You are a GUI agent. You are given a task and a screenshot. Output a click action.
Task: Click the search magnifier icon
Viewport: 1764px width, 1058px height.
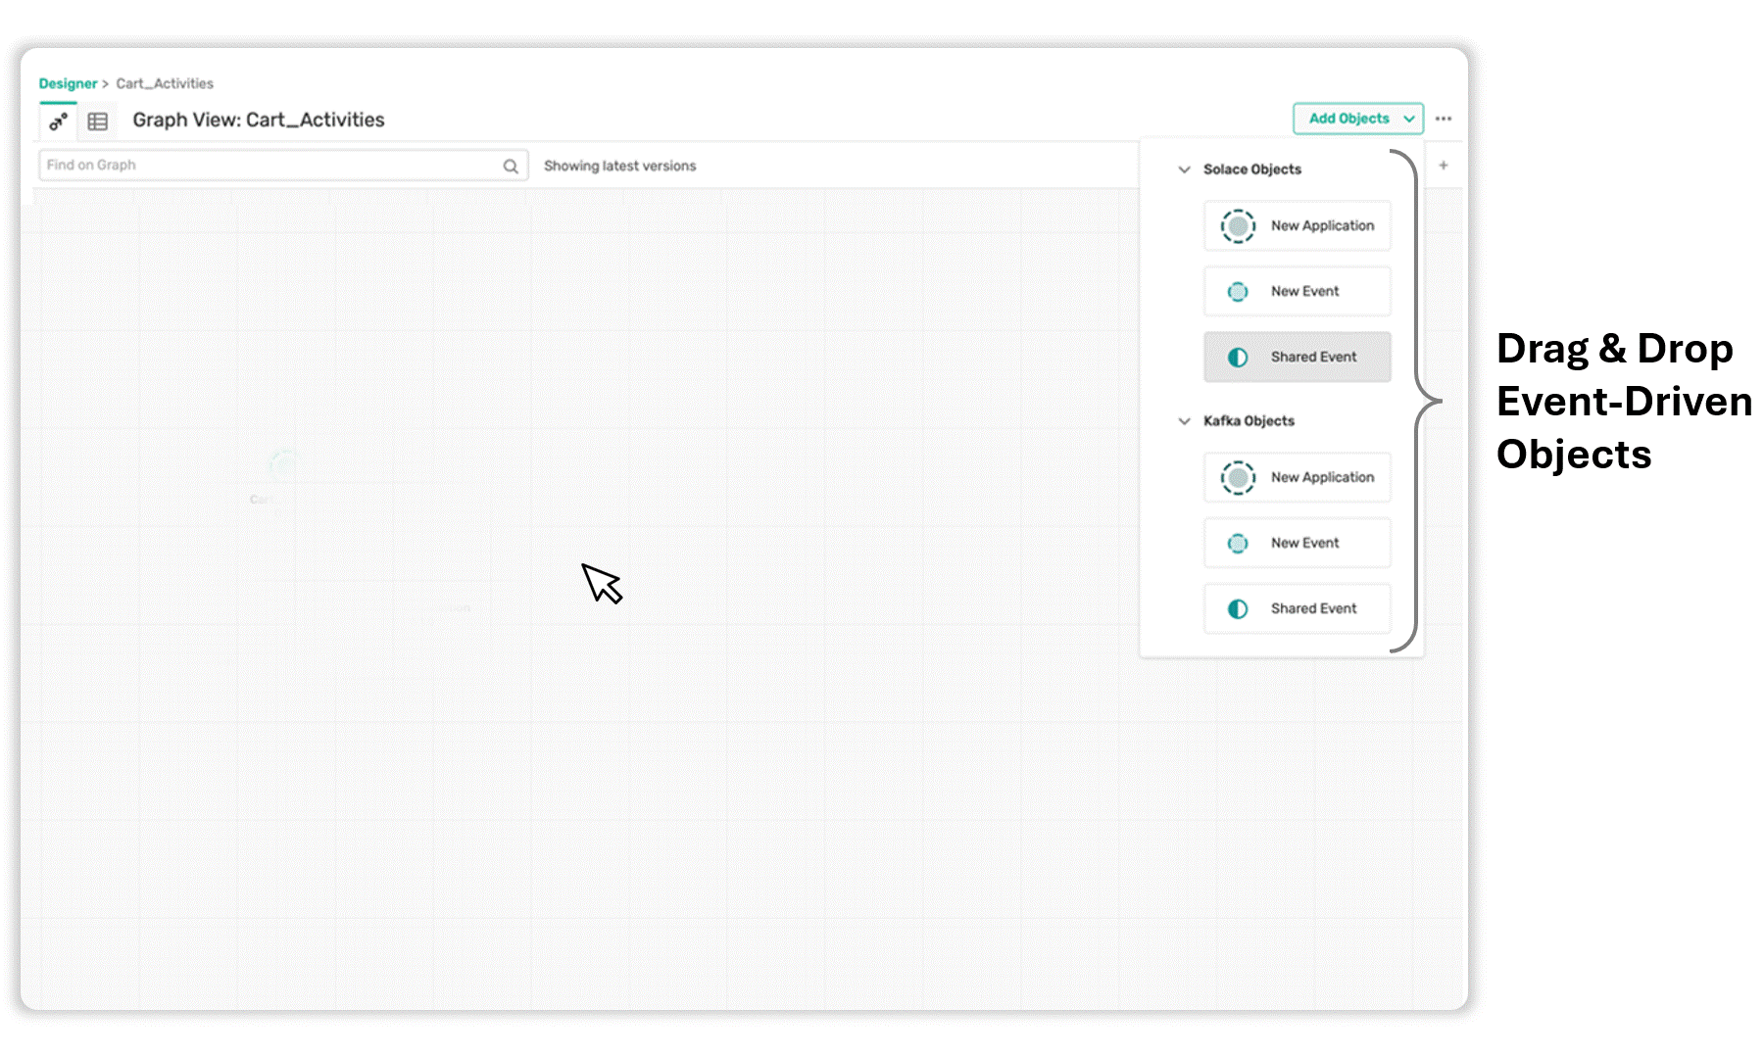pyautogui.click(x=511, y=166)
